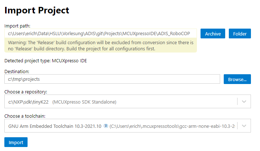Open the repository dropdown chevron arrow
Screen dimensions: 260x151
[244, 102]
